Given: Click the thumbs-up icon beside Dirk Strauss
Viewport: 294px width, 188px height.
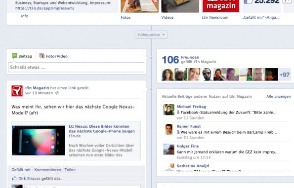Looking at the screenshot, I should (14, 178).
